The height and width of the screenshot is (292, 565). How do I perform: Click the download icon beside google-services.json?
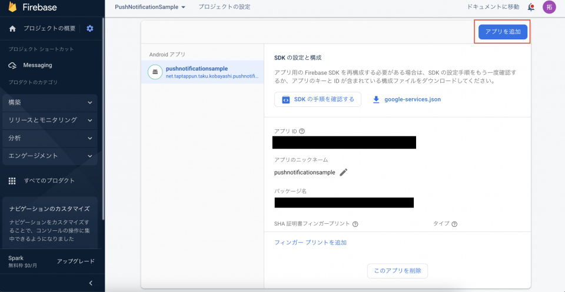376,100
